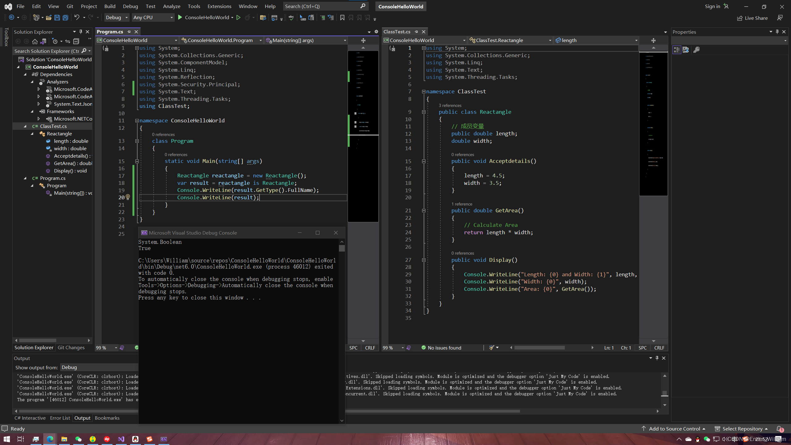Click the Undo toolbar icon
Viewport: 791px width, 445px height.
pyautogui.click(x=77, y=18)
